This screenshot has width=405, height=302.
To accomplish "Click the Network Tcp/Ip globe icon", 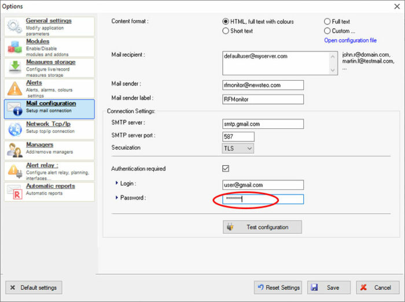I will [x=14, y=129].
